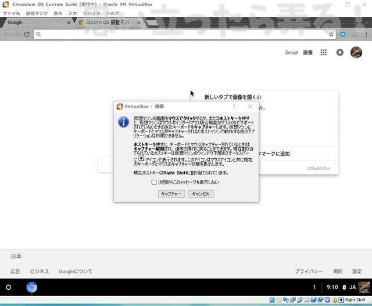Open the Google account avatar
This screenshot has width=372, height=306.
[x=356, y=52]
